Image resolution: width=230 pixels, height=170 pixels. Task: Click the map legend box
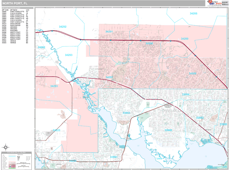pos(18,160)
